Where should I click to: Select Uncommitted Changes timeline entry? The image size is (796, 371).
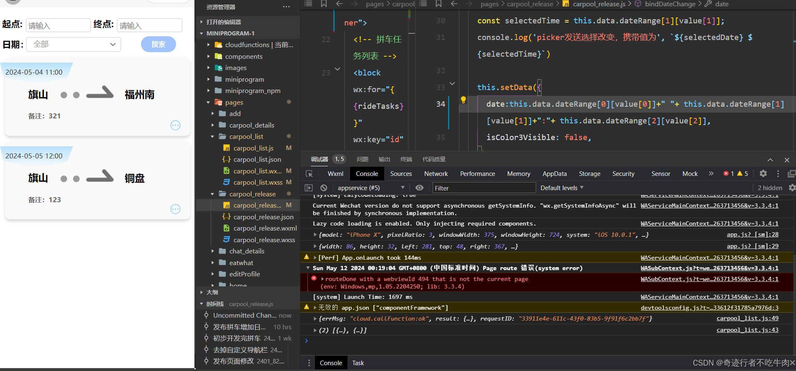[x=245, y=316]
